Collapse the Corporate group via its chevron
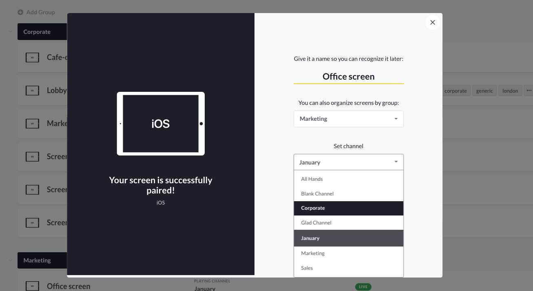 [x=10, y=31]
